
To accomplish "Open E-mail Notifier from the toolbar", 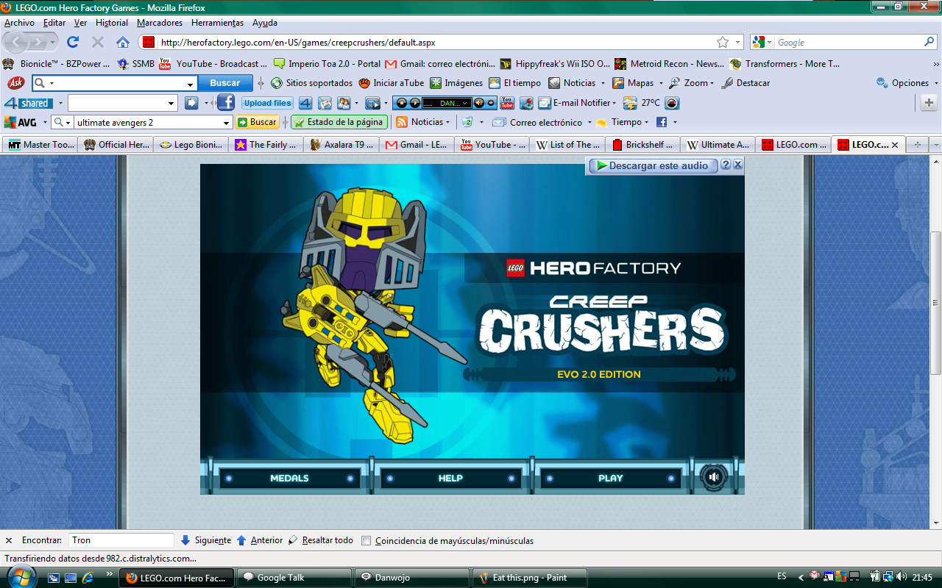I will click(581, 103).
